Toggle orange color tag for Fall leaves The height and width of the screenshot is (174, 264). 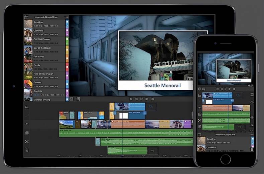pyautogui.click(x=67, y=58)
